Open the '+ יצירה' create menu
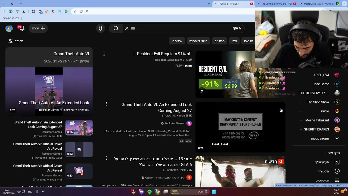Image resolution: width=348 pixels, height=196 pixels. pyautogui.click(x=38, y=28)
